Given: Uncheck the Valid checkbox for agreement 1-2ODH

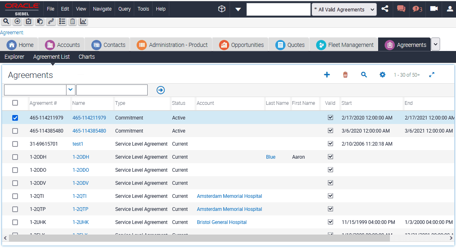Looking at the screenshot, I should 330,157.
